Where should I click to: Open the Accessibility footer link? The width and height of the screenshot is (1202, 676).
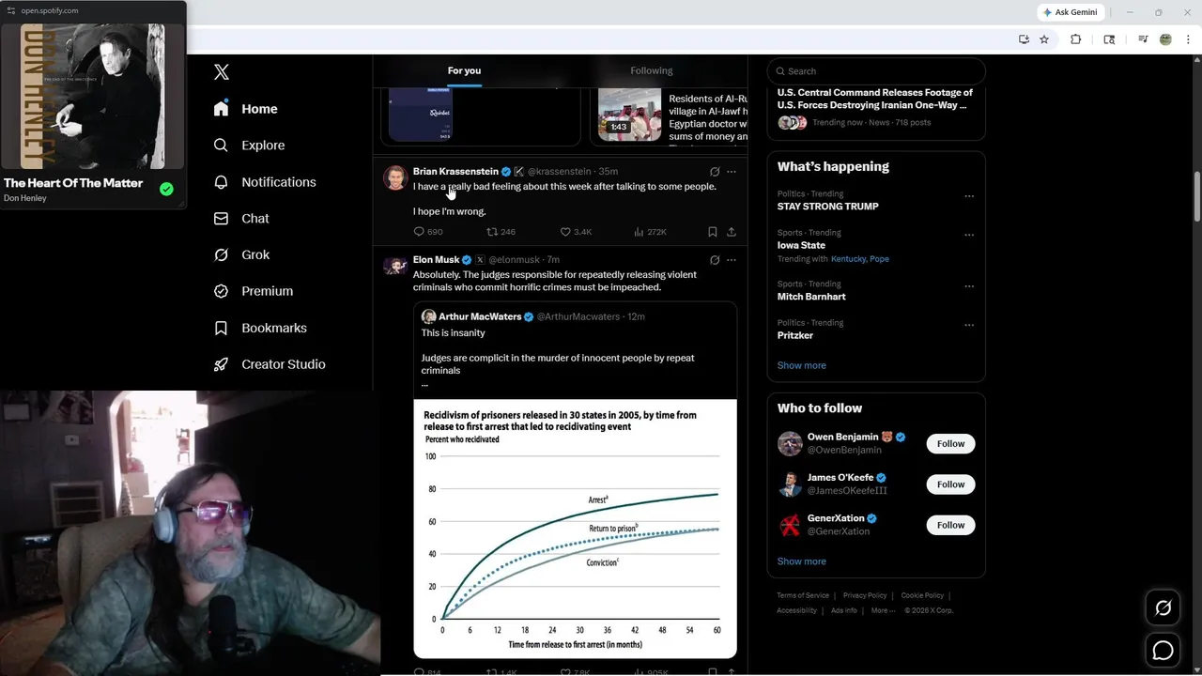click(x=796, y=610)
